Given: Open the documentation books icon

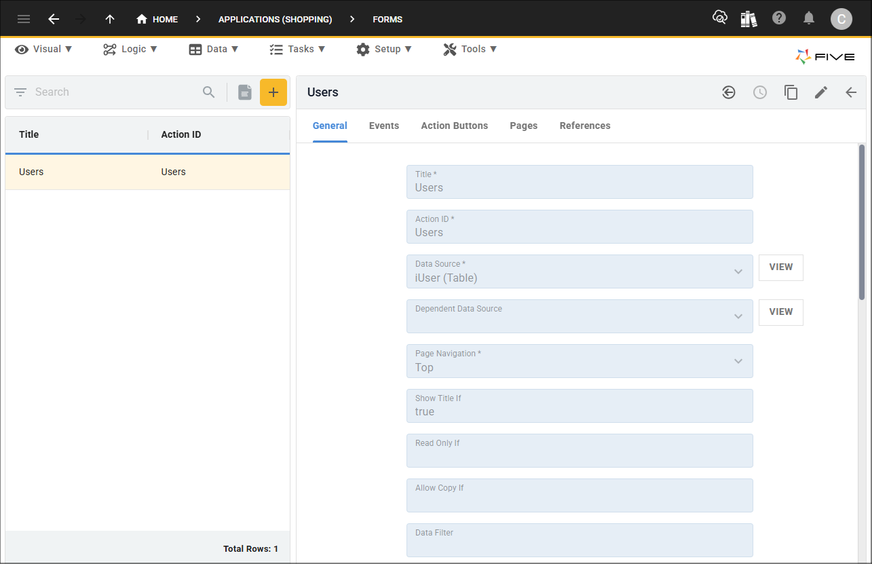Looking at the screenshot, I should click(x=748, y=18).
